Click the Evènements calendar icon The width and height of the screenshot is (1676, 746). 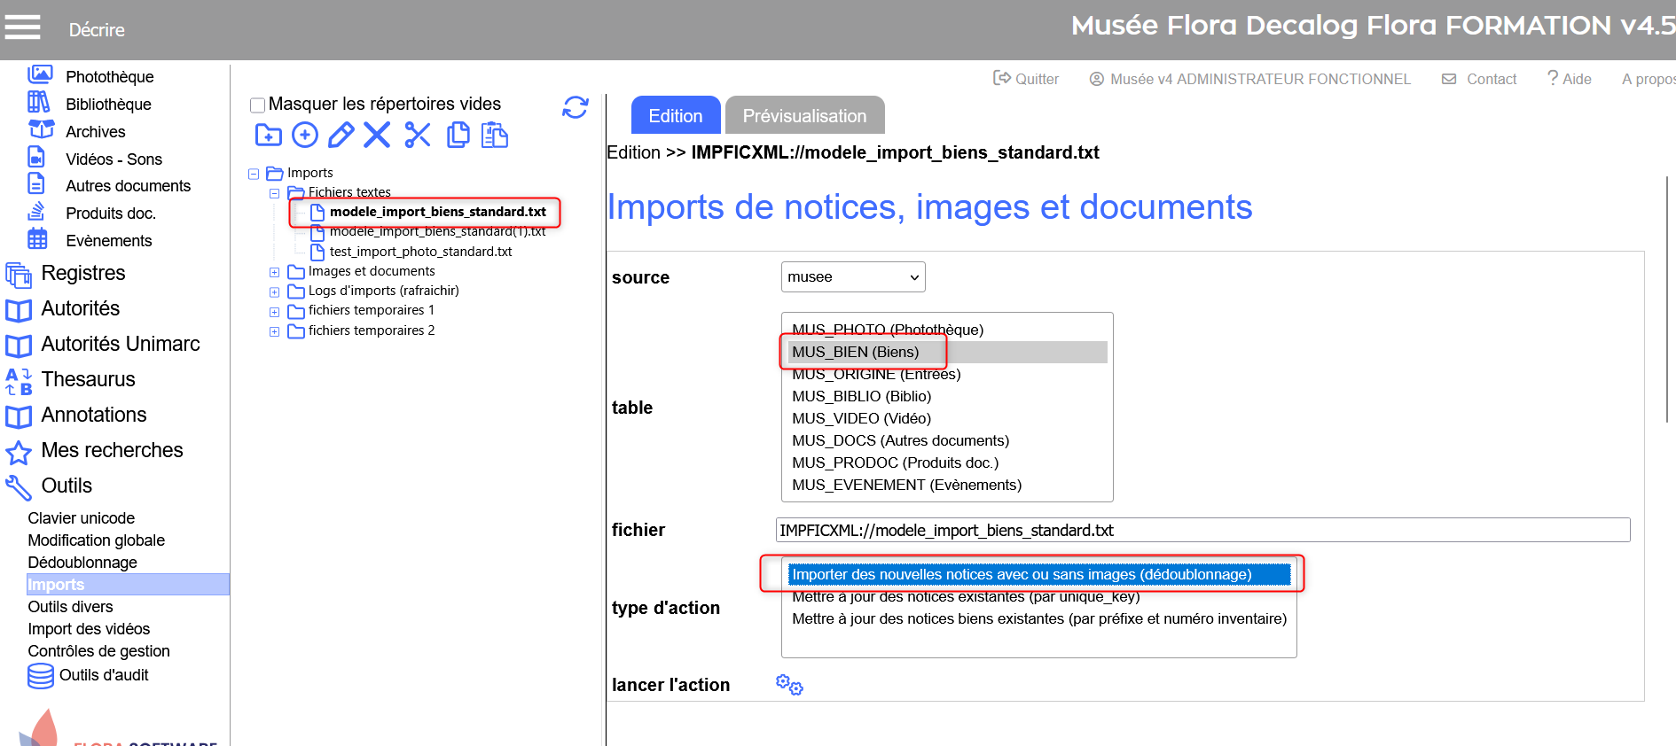pos(37,238)
